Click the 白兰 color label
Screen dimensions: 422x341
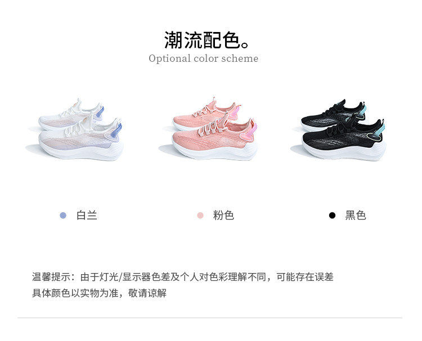[87, 216]
